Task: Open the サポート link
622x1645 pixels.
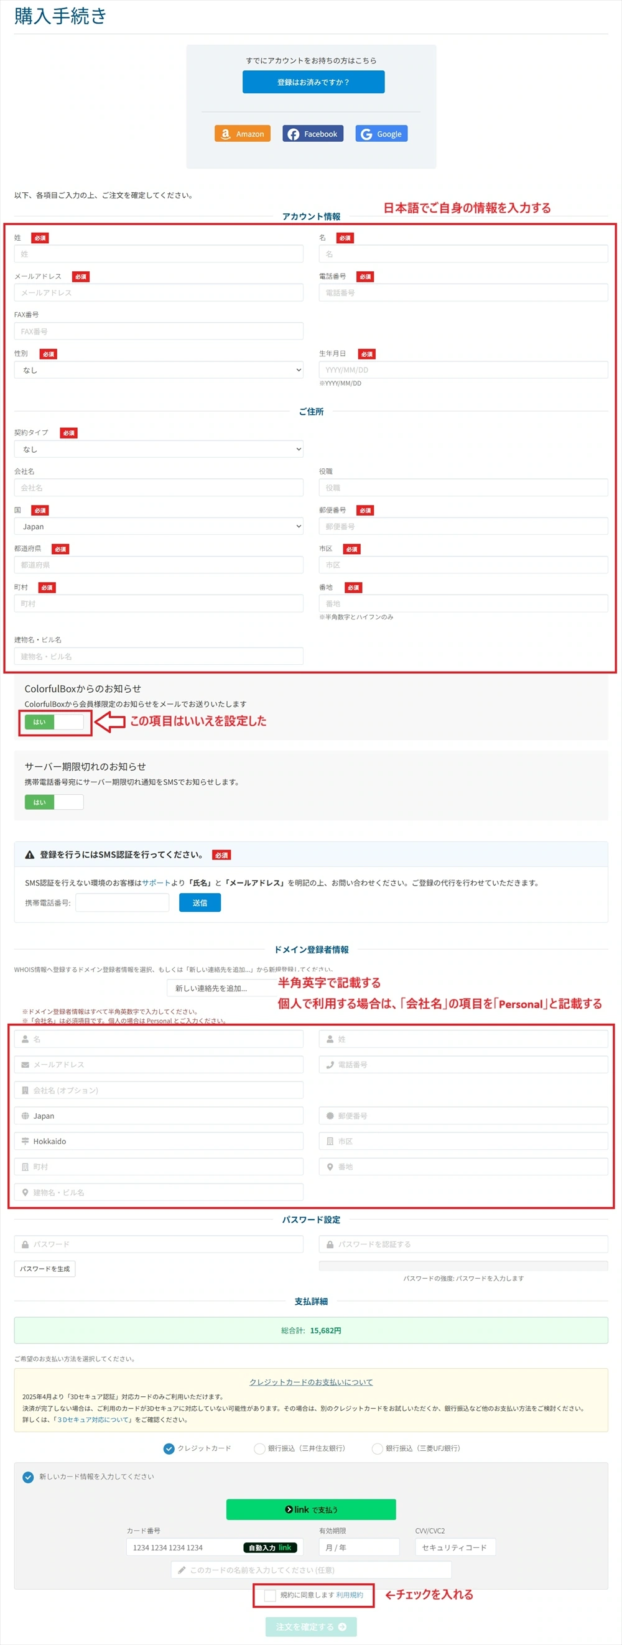Action: pyautogui.click(x=157, y=883)
